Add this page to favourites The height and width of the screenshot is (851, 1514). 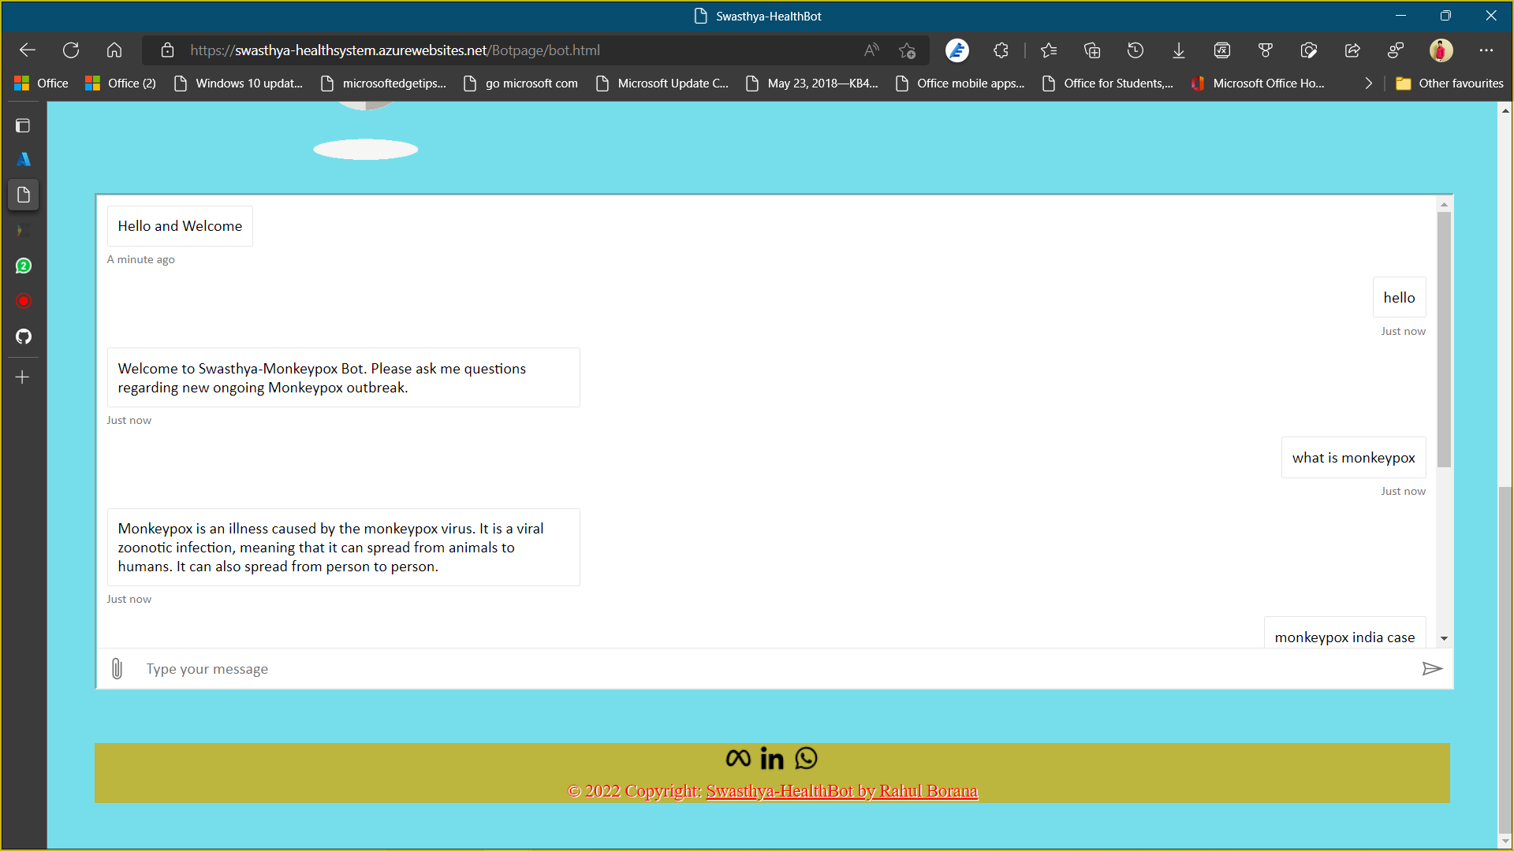tap(907, 50)
